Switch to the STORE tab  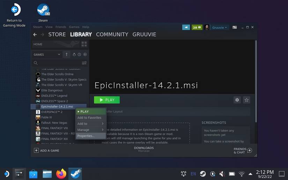pos(57,35)
